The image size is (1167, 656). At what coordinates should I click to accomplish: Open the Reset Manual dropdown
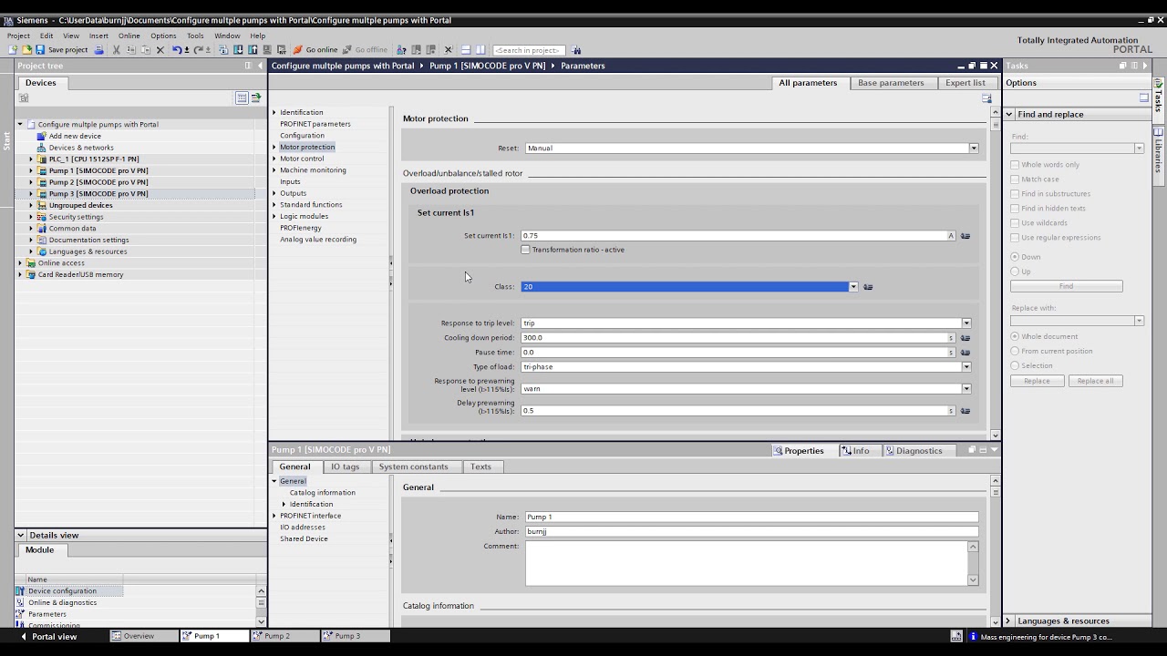pos(974,149)
